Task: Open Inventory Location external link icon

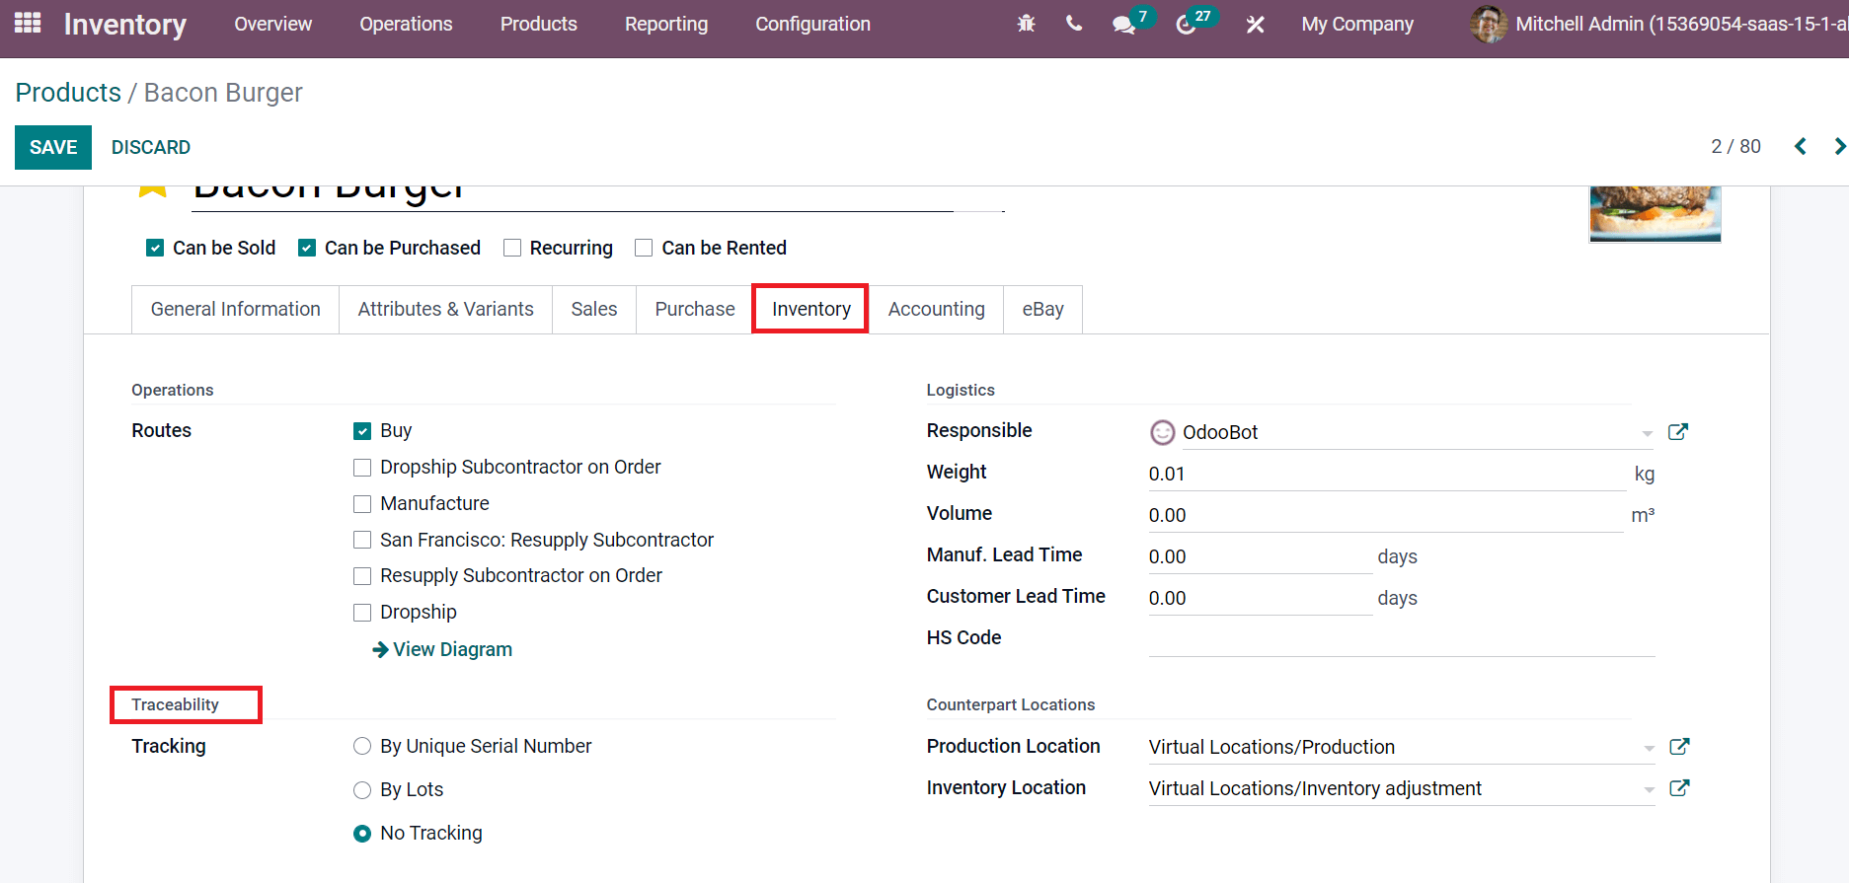Action: pos(1679,788)
